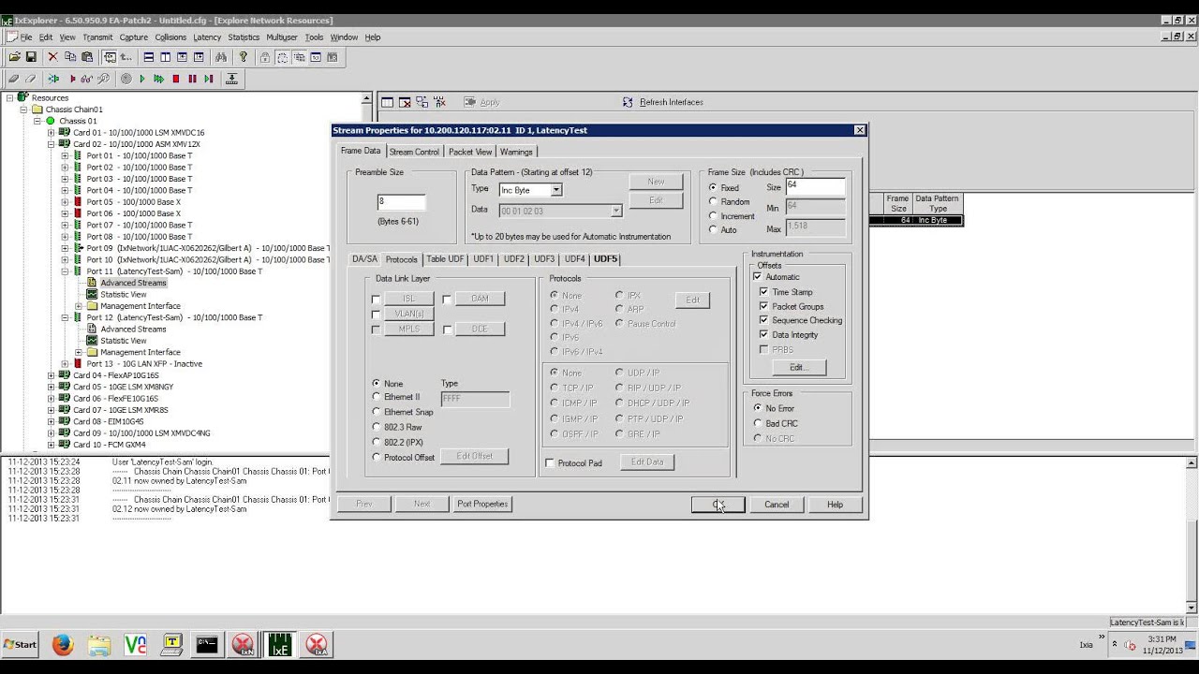
Task: Click the Port Properties button
Action: click(482, 504)
